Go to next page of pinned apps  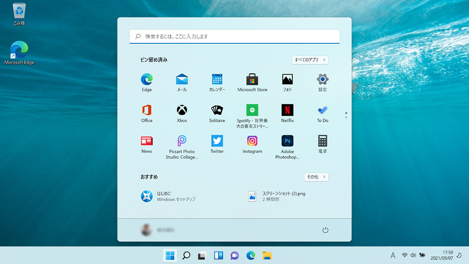pyautogui.click(x=346, y=117)
